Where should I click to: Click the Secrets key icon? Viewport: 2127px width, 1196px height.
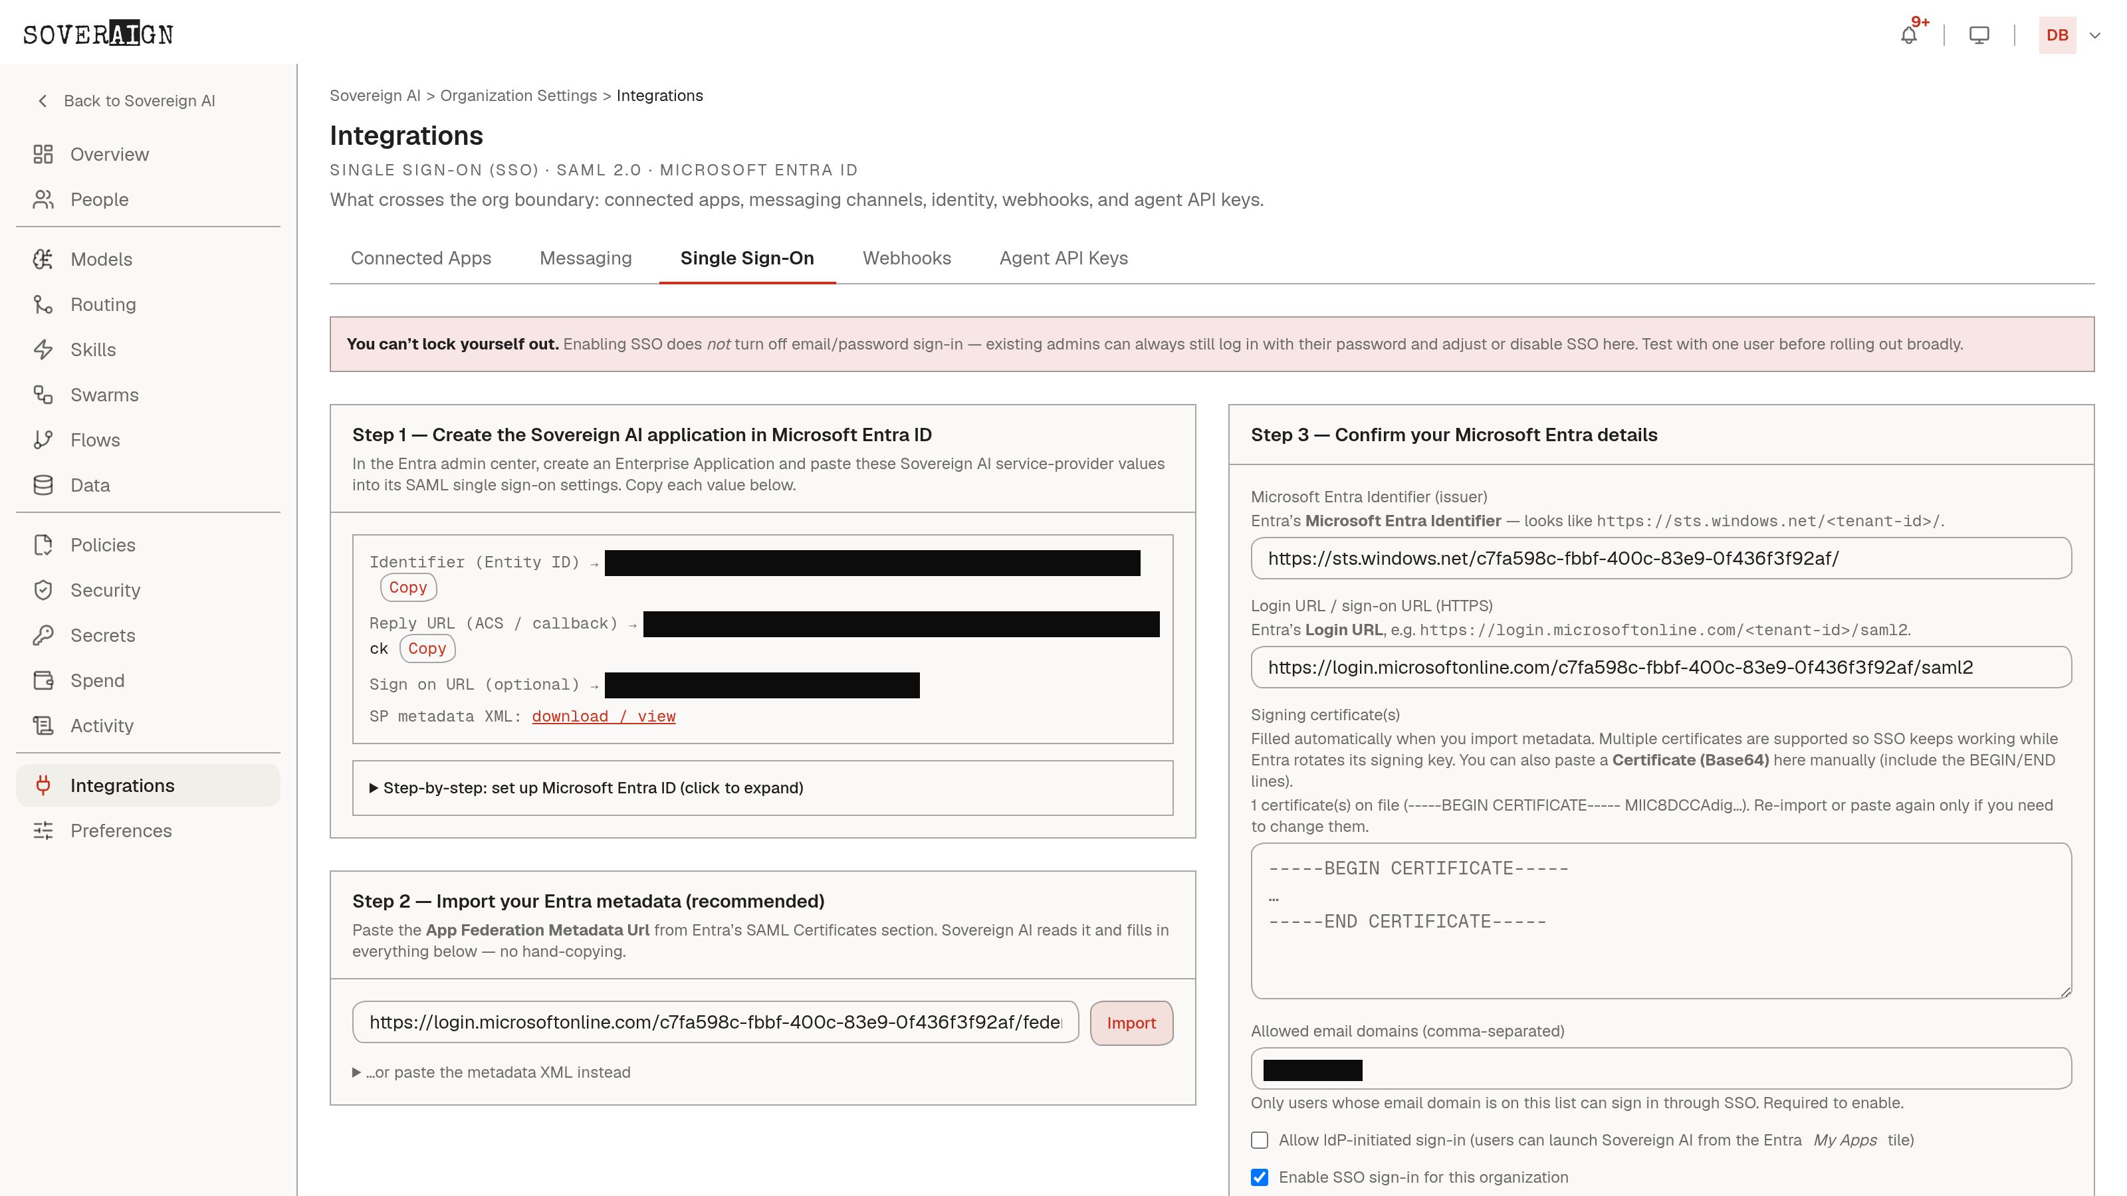[x=43, y=636]
